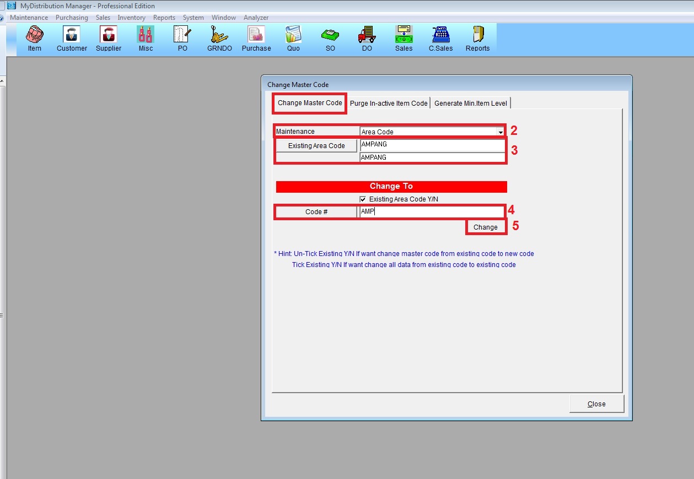694x479 pixels.
Task: Click the Close button in dialog
Action: coord(596,404)
